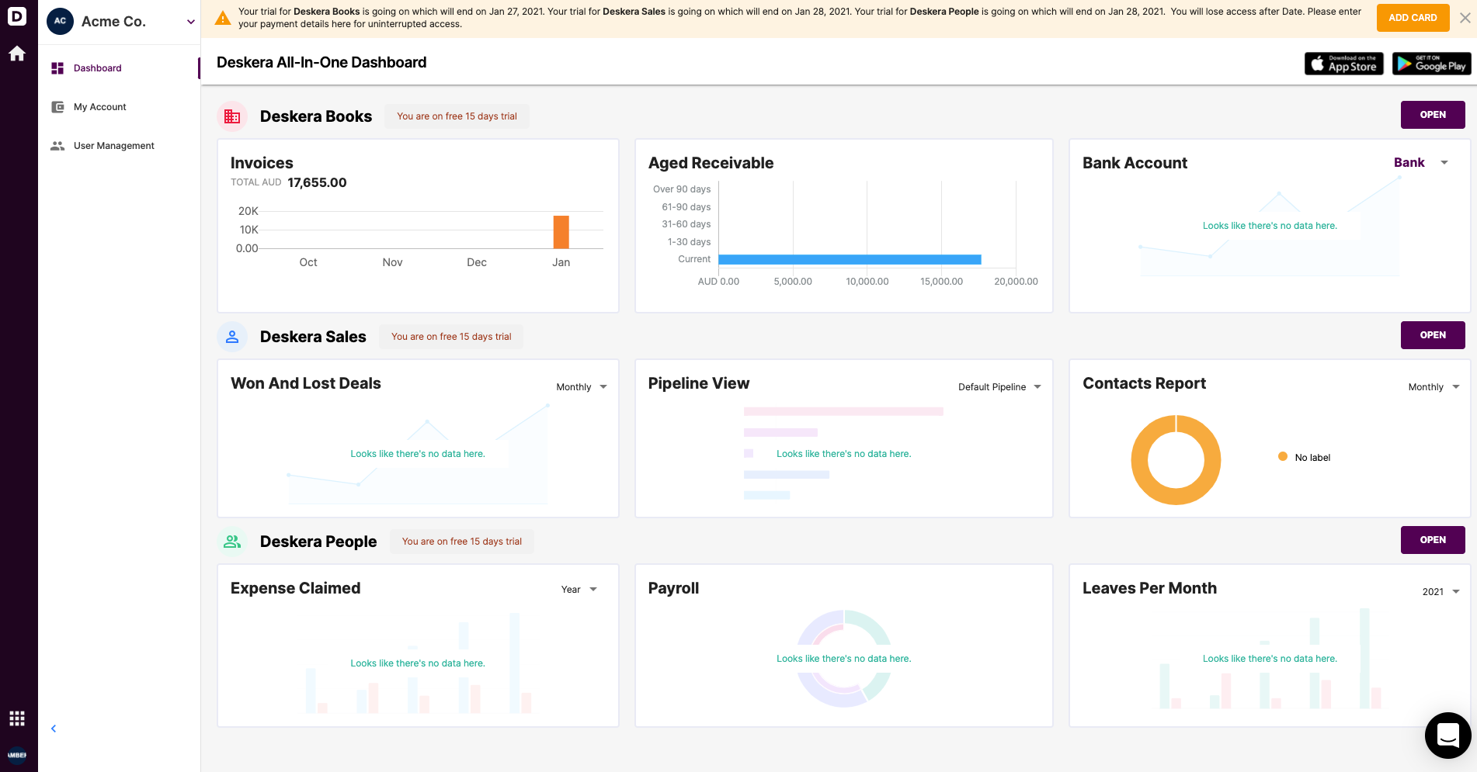Click the Bank Account card heading
The height and width of the screenshot is (772, 1477).
(1135, 163)
